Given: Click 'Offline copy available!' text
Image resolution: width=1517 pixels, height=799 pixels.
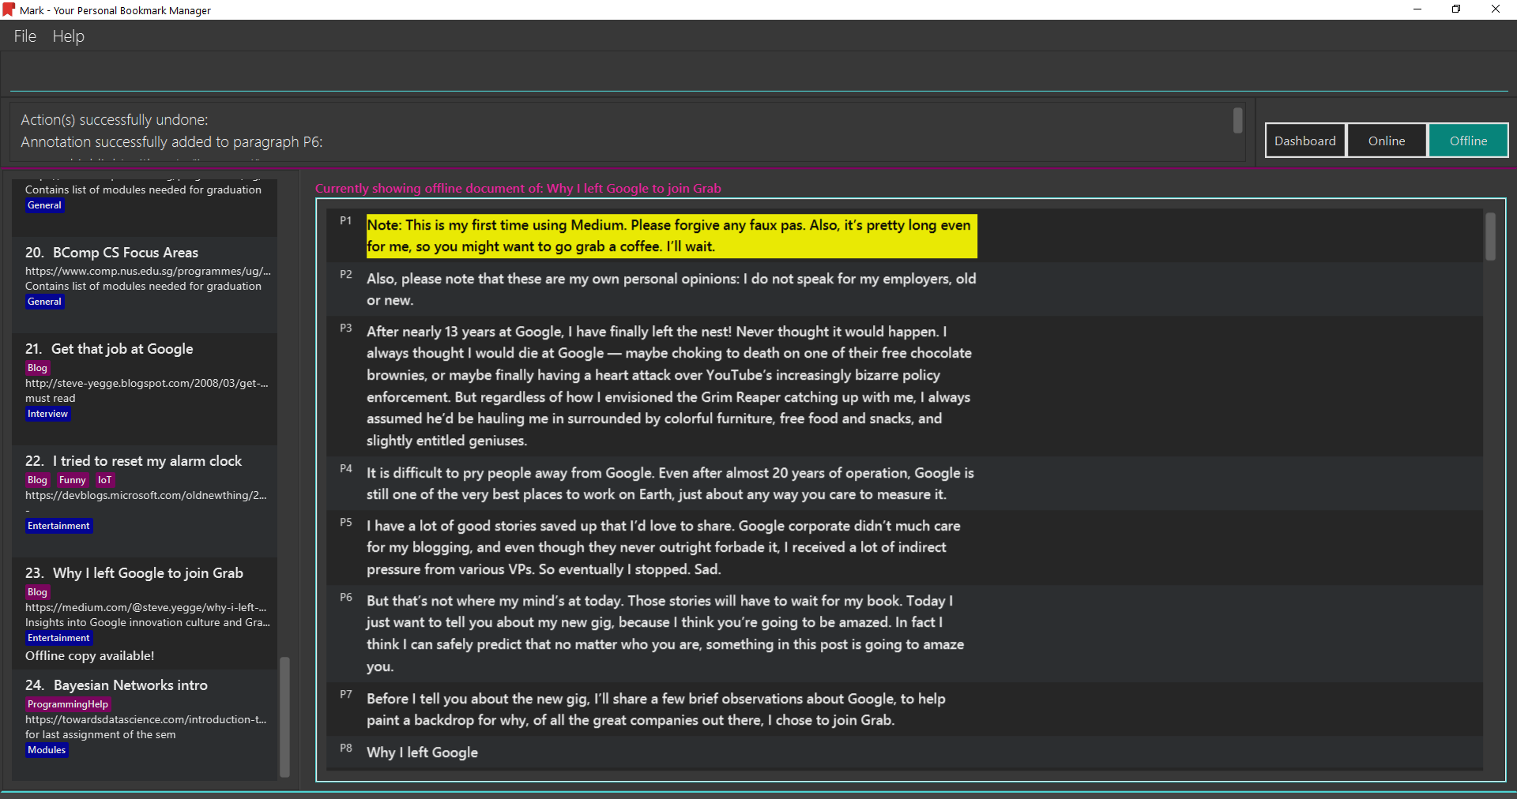Looking at the screenshot, I should (90, 656).
